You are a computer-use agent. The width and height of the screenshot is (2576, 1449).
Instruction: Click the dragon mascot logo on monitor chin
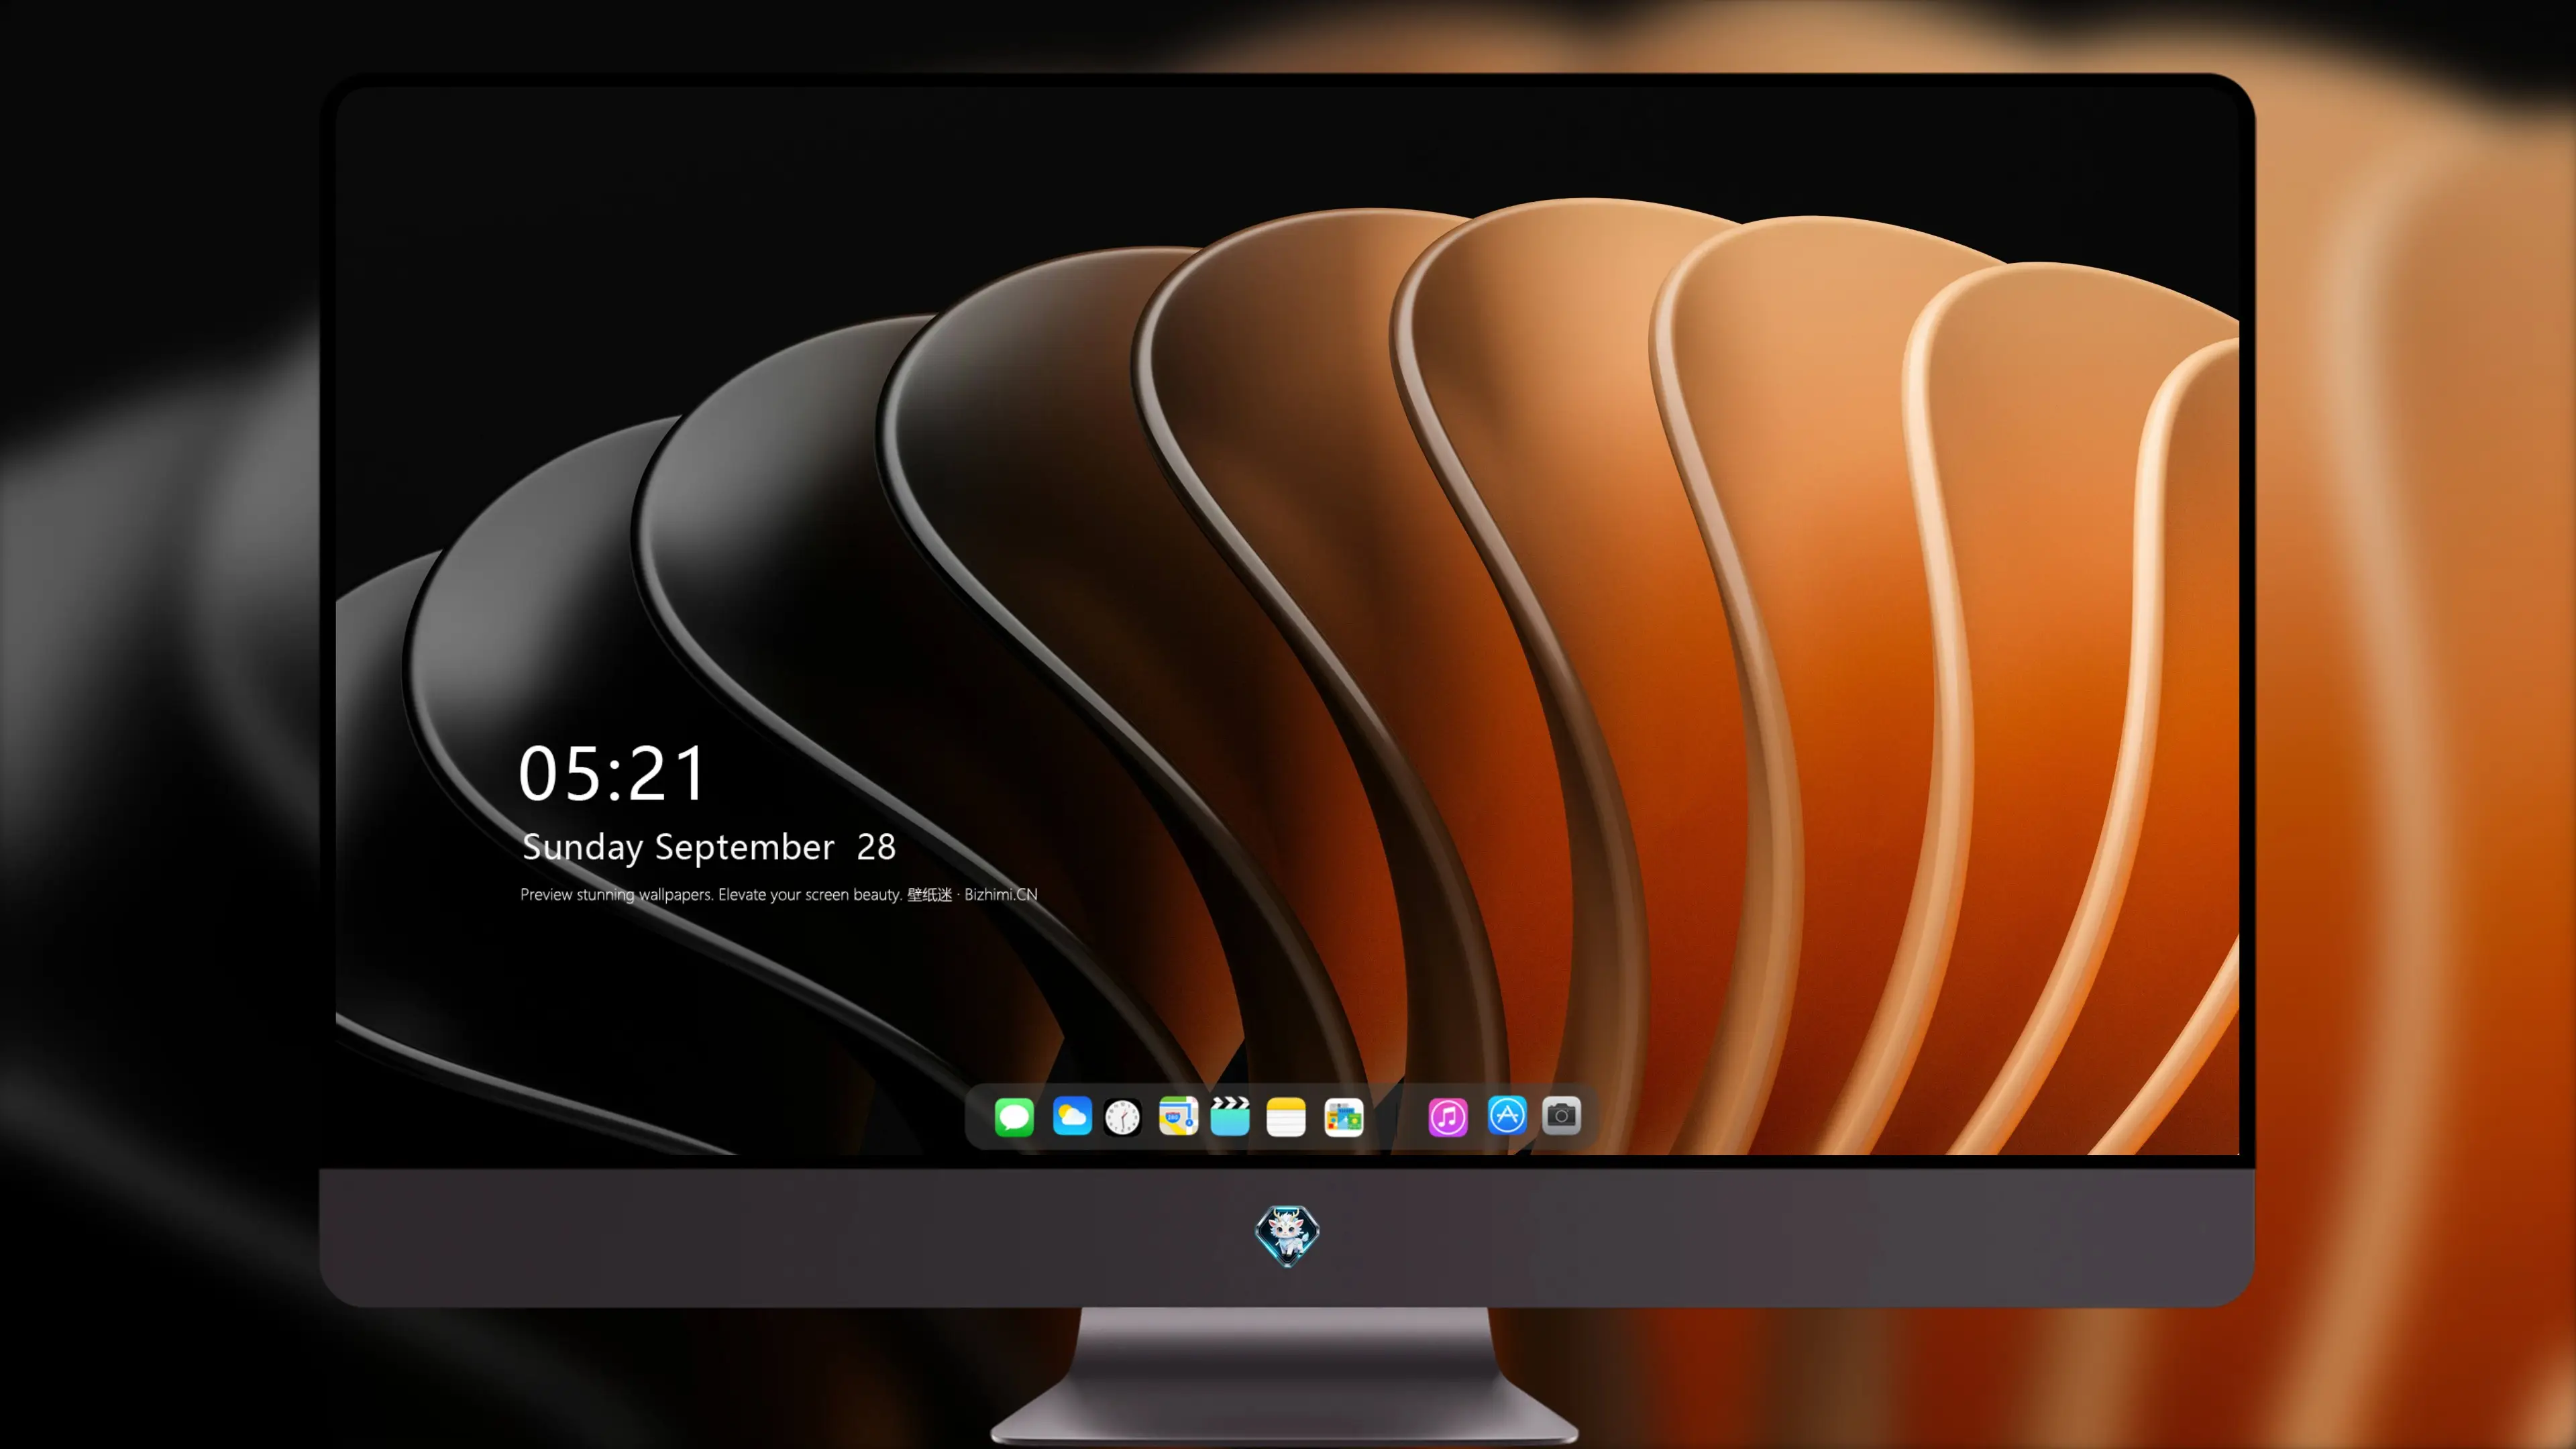click(1287, 1235)
